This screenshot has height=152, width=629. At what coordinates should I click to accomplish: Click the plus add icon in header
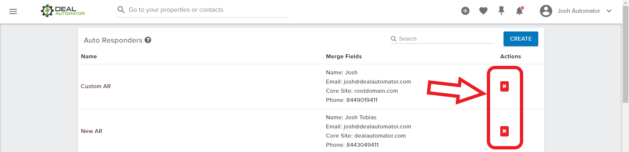465,11
